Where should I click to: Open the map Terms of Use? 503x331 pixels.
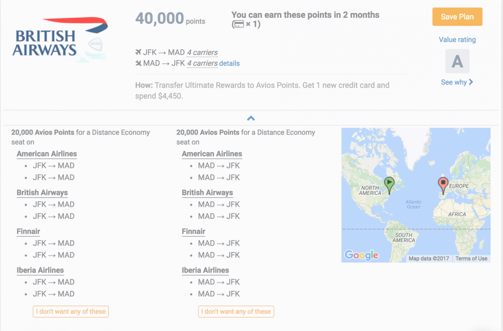[x=471, y=259]
